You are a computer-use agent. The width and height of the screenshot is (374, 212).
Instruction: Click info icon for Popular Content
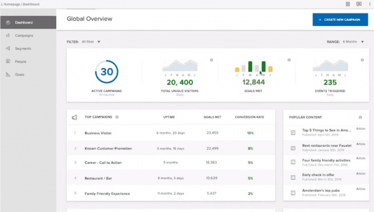(x=360, y=117)
